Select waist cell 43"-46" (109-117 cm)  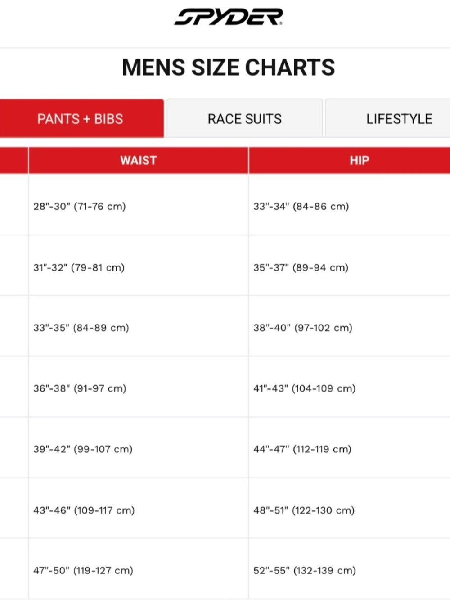[x=139, y=509]
